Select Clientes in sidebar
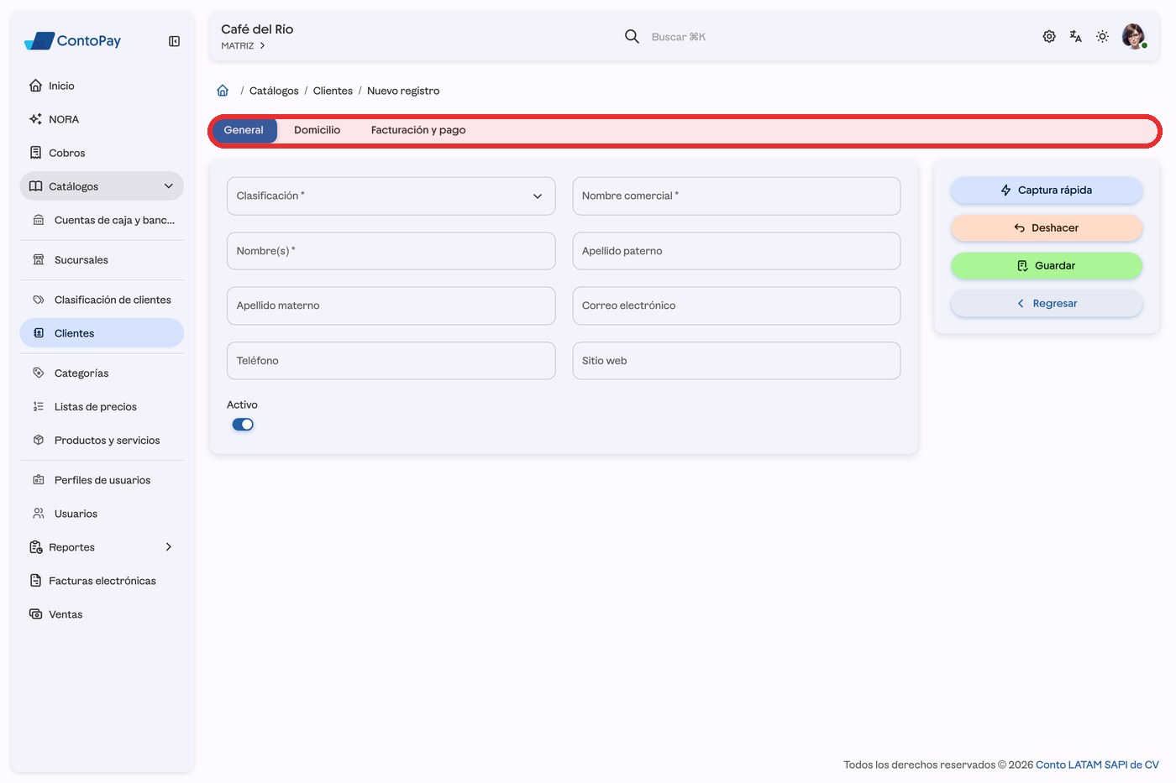The height and width of the screenshot is (783, 1176). pos(102,333)
